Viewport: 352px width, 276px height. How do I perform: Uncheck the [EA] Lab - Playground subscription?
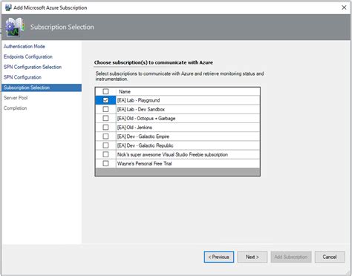tap(105, 100)
